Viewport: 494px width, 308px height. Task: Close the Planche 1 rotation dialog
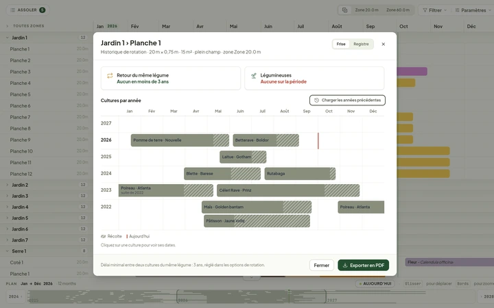click(x=383, y=44)
